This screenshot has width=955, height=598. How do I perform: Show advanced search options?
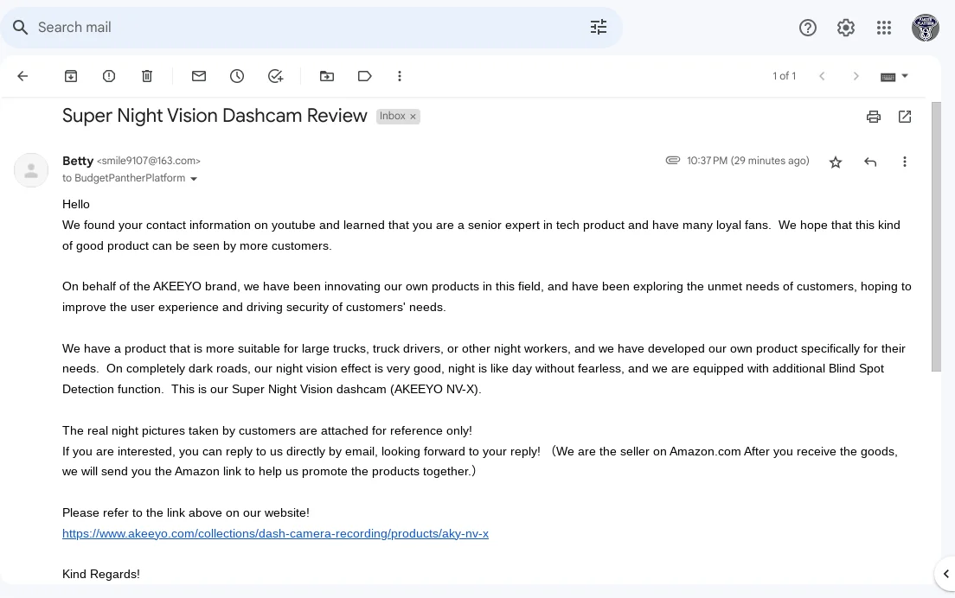[x=598, y=27]
